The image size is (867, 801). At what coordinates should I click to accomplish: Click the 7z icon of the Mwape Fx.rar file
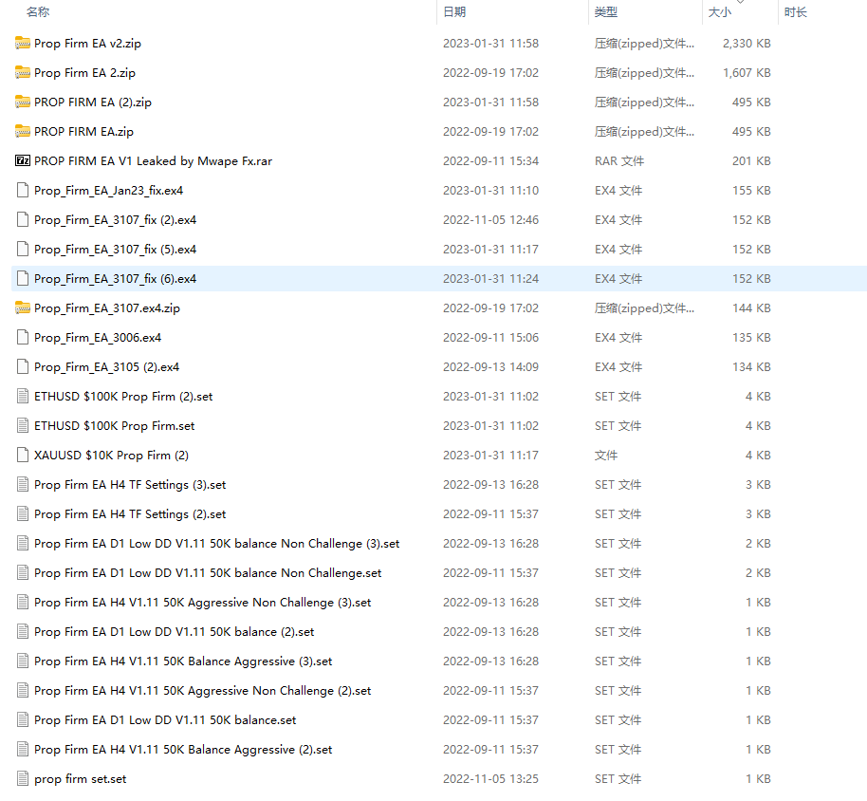tap(23, 161)
